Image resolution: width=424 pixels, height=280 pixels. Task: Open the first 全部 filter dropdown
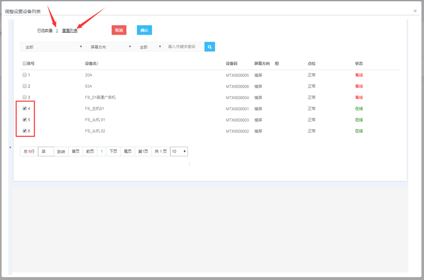pyautogui.click(x=52, y=47)
